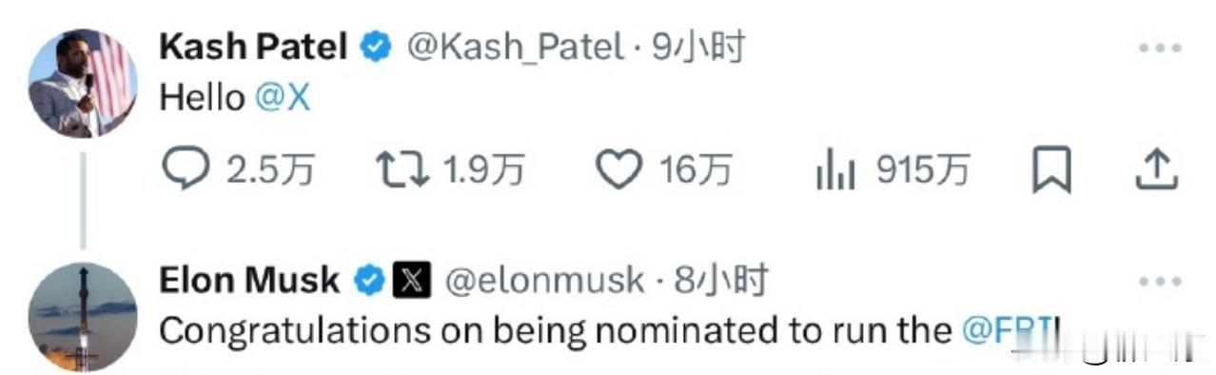Open tweet via the 9小时 timestamp
This screenshot has height=375, width=1216.
[699, 47]
